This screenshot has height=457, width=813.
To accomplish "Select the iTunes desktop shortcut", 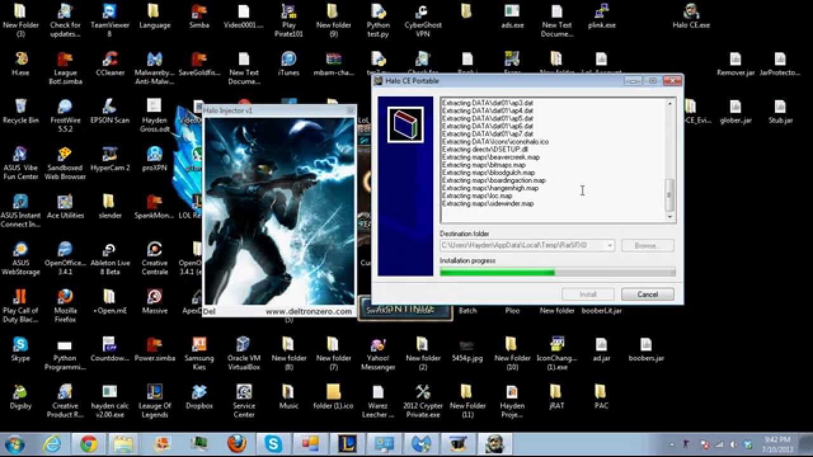I will [288, 64].
